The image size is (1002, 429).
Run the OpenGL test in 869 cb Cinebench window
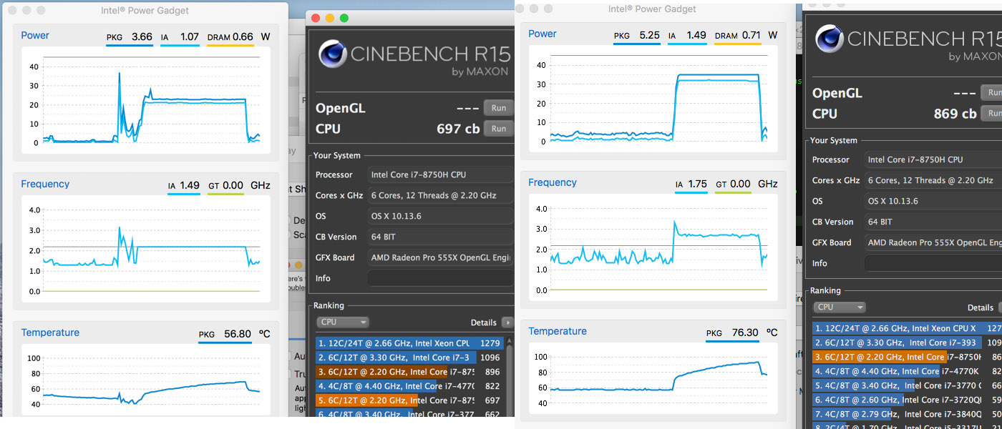tap(993, 92)
